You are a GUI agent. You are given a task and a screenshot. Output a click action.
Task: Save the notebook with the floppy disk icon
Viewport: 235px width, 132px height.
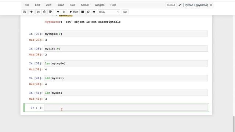coord(25,12)
